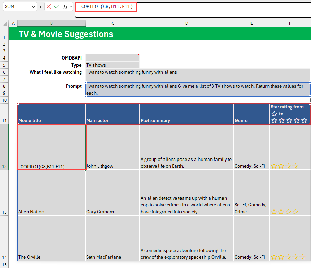311x268 pixels.
Task: Open the Name Box dropdown arrow
Action: tap(33, 6)
